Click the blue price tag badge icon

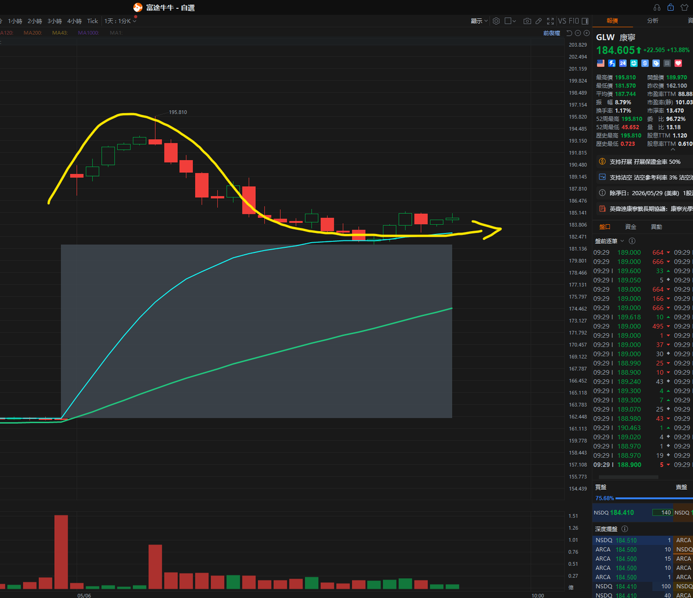(656, 63)
